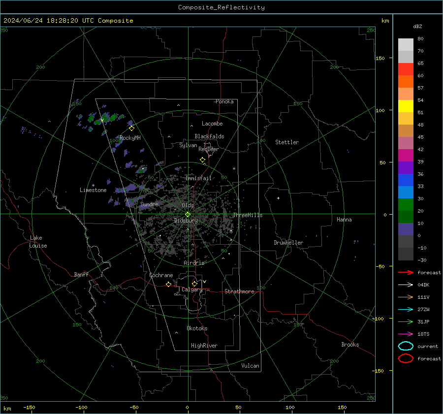Click the red forecast ellipse legend icon
This screenshot has height=414, width=443.
pos(406,358)
